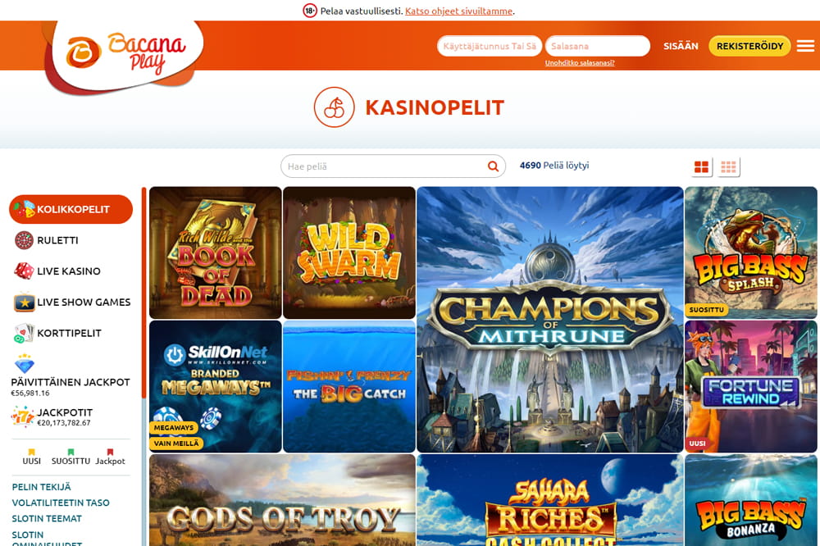Click the Bacana Play logo
Image resolution: width=820 pixels, height=546 pixels.
coord(125,52)
